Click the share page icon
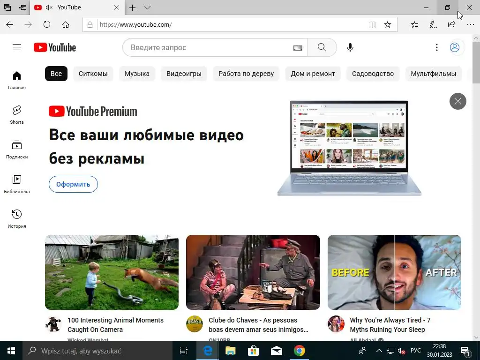Viewport: 480px width, 360px height. tap(451, 25)
